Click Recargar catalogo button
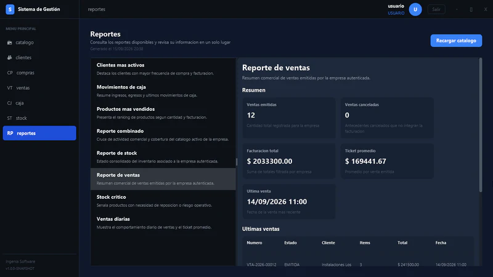 [x=456, y=41]
